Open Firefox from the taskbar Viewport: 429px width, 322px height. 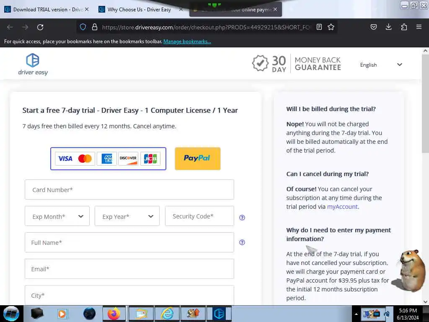(114, 314)
